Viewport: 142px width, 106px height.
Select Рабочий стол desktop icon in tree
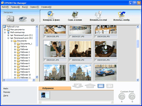point(5,27)
